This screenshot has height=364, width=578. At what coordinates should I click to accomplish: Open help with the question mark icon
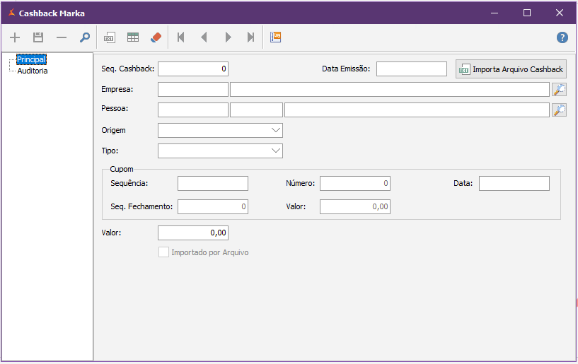(562, 37)
